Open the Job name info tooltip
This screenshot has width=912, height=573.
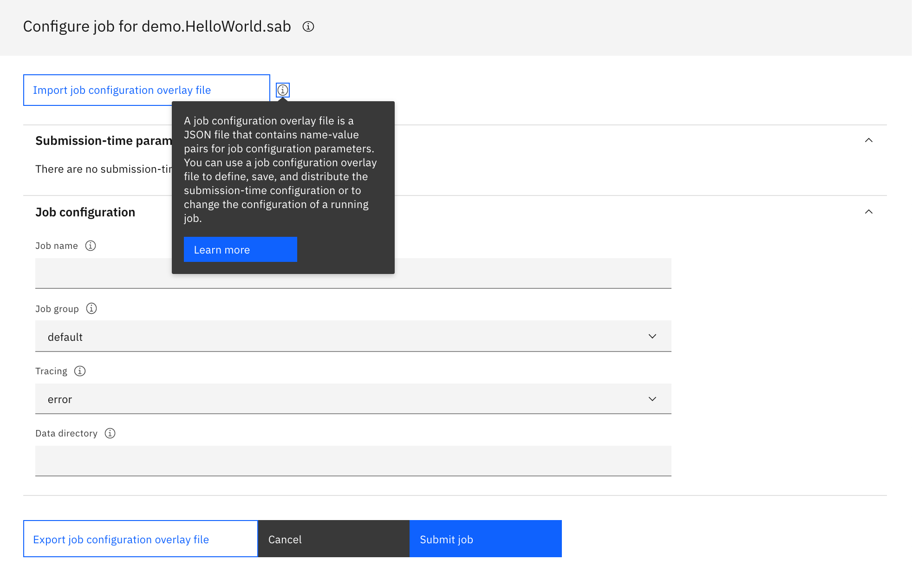pyautogui.click(x=91, y=246)
